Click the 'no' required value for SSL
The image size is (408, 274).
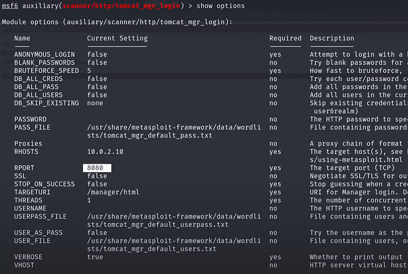click(x=273, y=176)
